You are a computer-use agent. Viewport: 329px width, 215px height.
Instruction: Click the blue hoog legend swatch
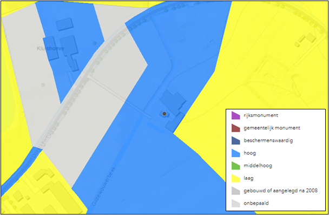(235, 153)
